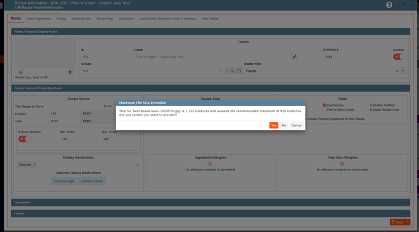The image size is (419, 232).
Task: Confirm with the orange Yes button
Action: coord(273,125)
